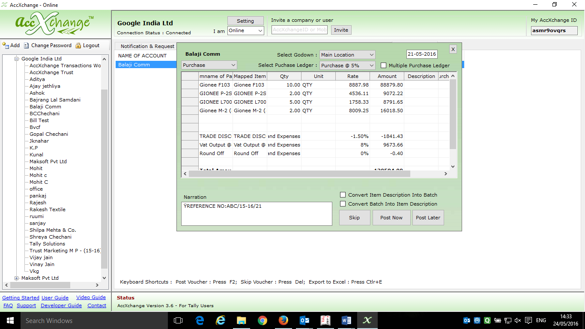Open Word from taskbar
The height and width of the screenshot is (329, 585).
coord(346,320)
